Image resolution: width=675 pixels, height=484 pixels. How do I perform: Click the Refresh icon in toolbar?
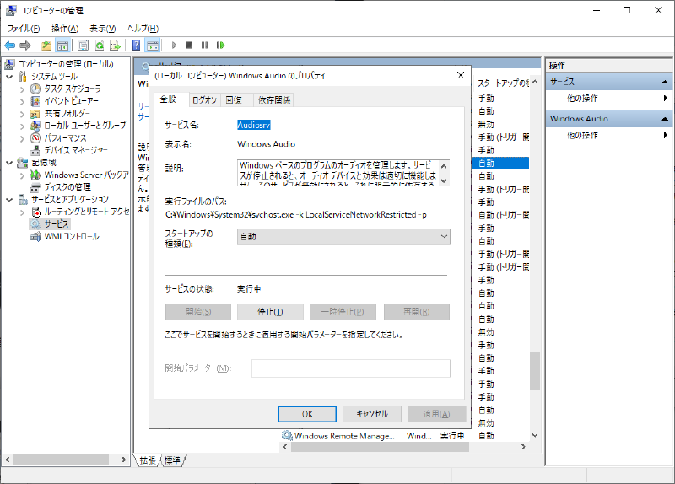100,45
